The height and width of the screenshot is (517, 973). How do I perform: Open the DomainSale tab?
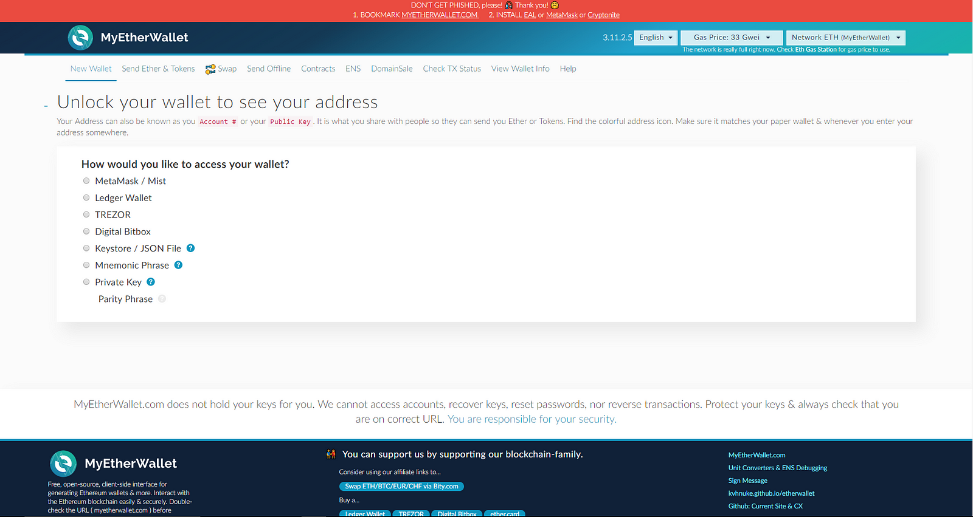392,69
